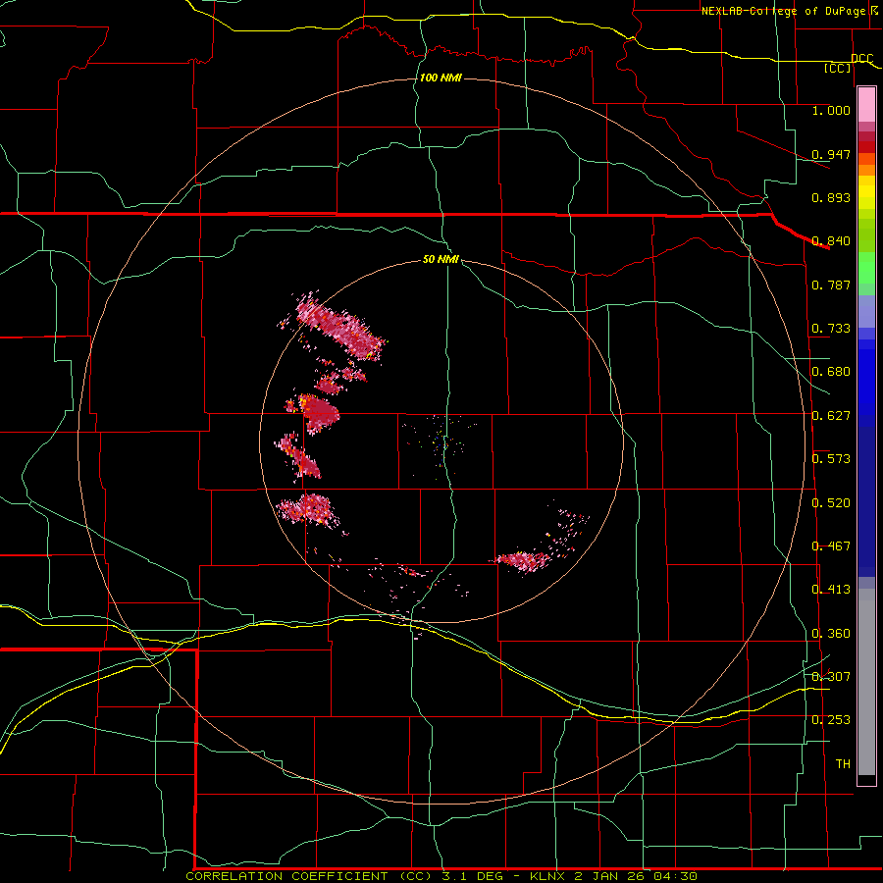The image size is (883, 883).
Task: Click the 0.573 color scale value
Action: [x=831, y=459]
